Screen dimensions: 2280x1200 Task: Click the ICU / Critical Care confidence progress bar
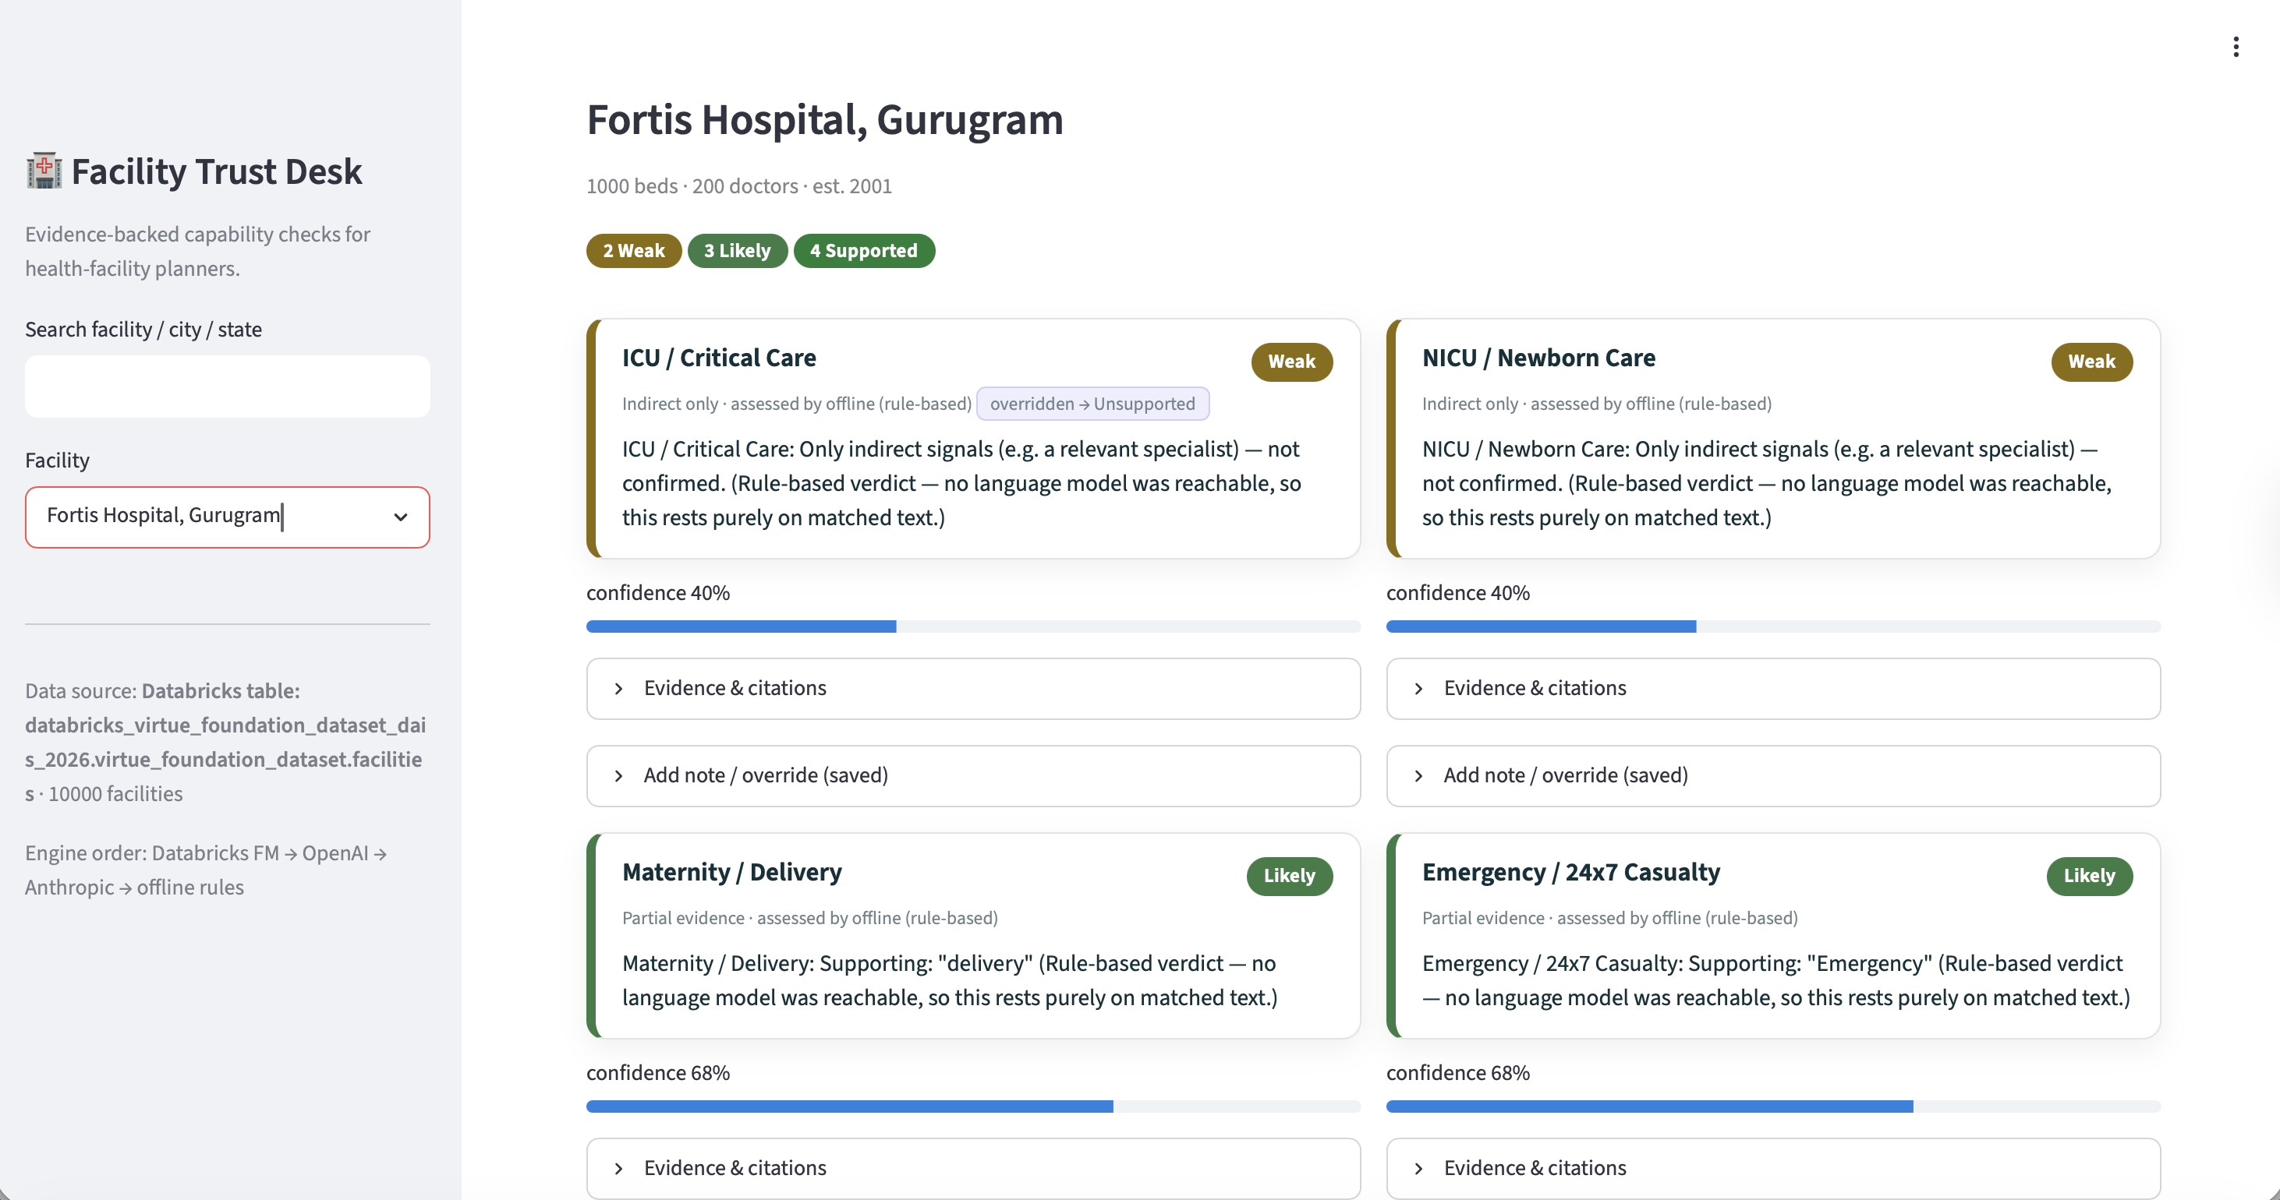pyautogui.click(x=972, y=627)
